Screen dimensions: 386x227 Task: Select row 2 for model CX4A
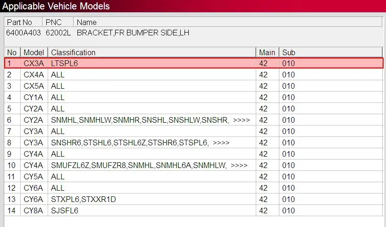click(x=194, y=75)
